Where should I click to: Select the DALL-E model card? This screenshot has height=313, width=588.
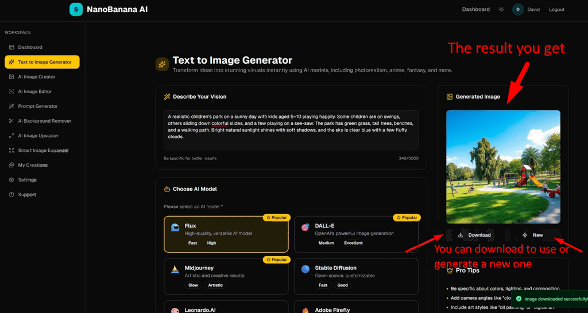pos(356,234)
